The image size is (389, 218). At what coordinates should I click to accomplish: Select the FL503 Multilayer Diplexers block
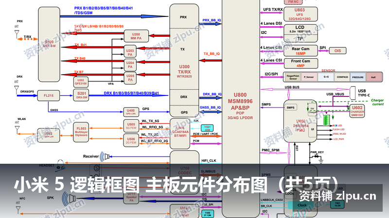[81, 132]
